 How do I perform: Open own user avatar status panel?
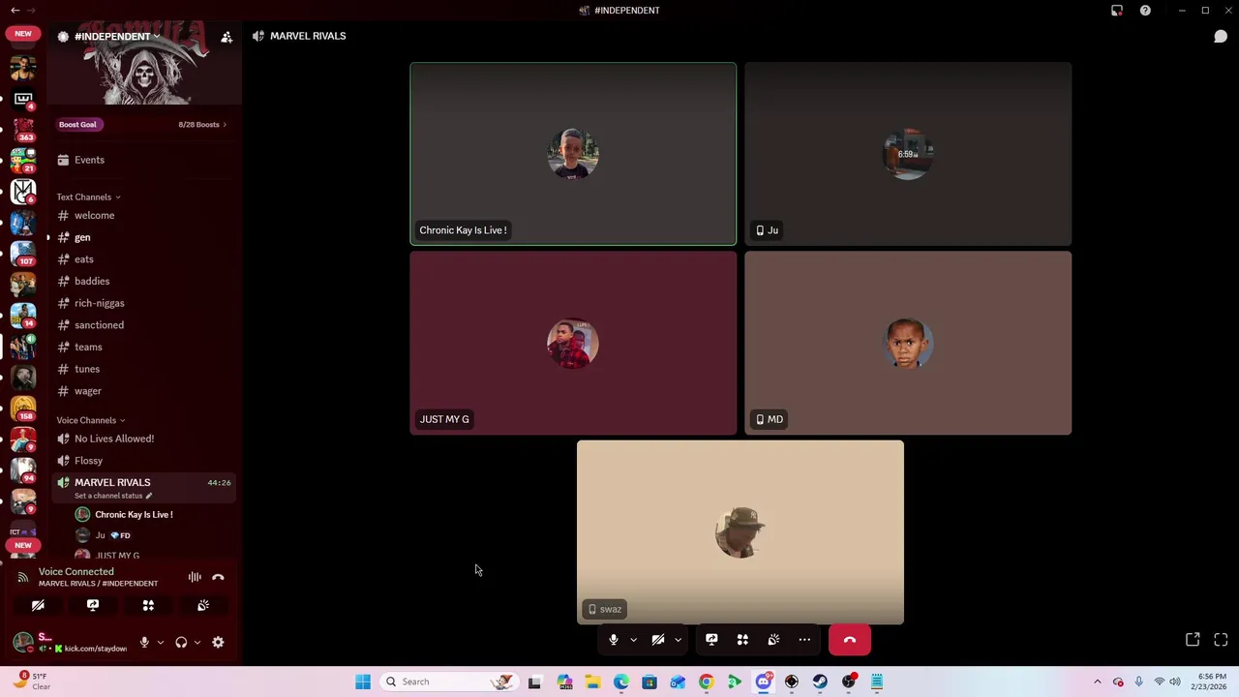click(x=23, y=641)
